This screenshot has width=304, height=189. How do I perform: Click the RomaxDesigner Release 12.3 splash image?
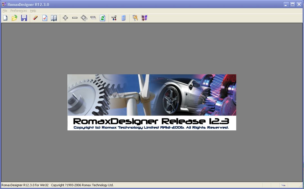[x=152, y=102]
